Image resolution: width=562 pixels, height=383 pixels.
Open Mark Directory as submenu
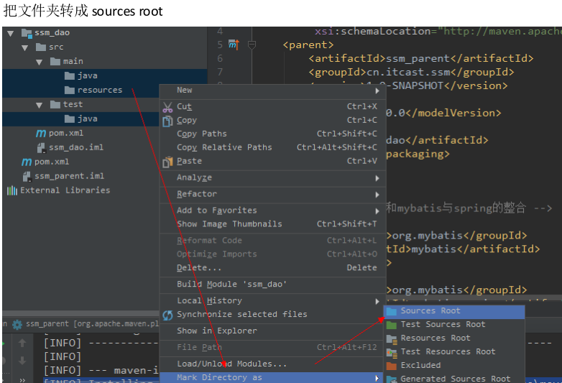pyautogui.click(x=272, y=378)
